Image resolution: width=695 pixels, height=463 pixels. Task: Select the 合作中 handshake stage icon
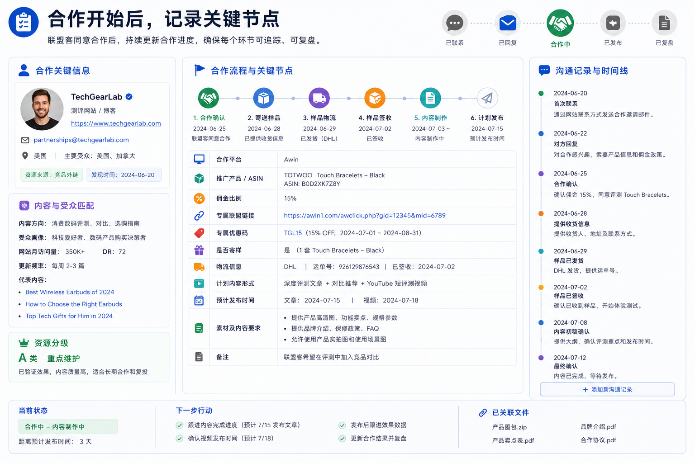point(560,23)
